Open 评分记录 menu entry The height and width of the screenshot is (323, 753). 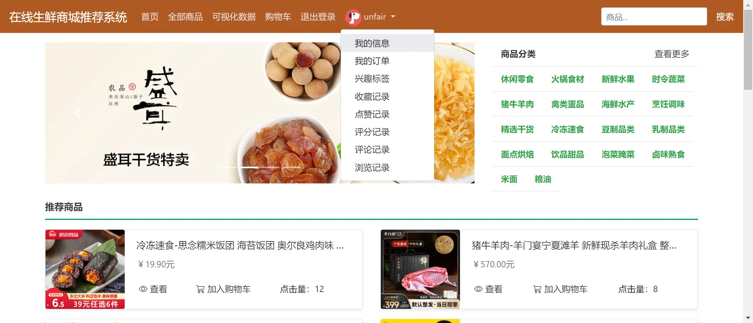point(387,132)
